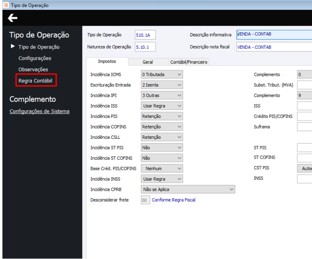Click the Natureza de Operação field

145,47
